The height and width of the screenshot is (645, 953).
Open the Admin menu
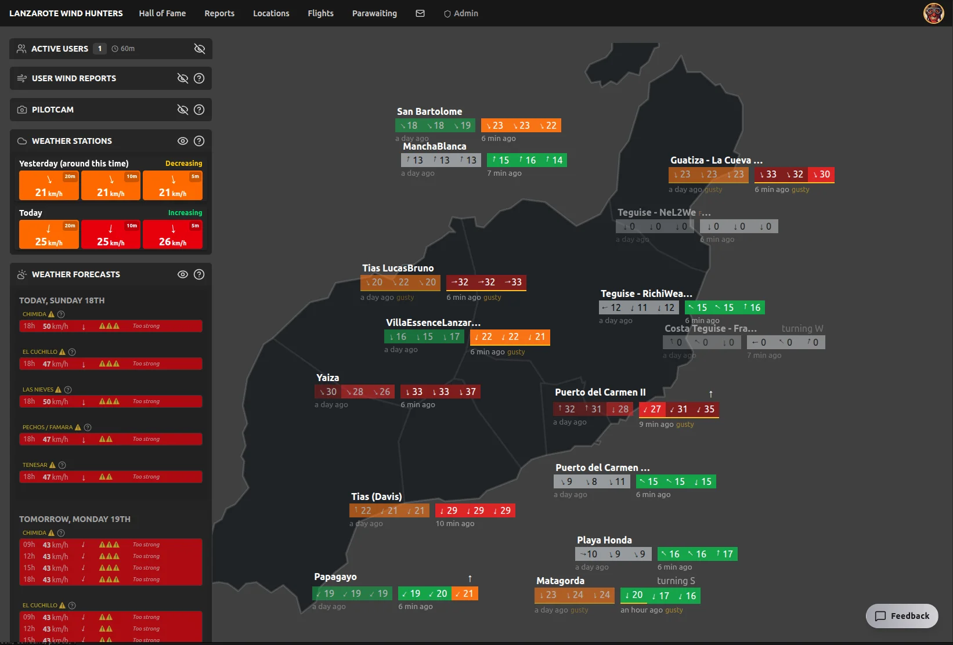point(461,13)
